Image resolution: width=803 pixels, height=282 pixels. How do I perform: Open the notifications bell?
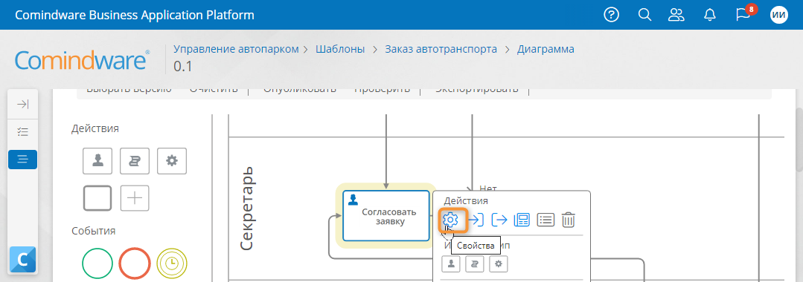[x=710, y=15]
